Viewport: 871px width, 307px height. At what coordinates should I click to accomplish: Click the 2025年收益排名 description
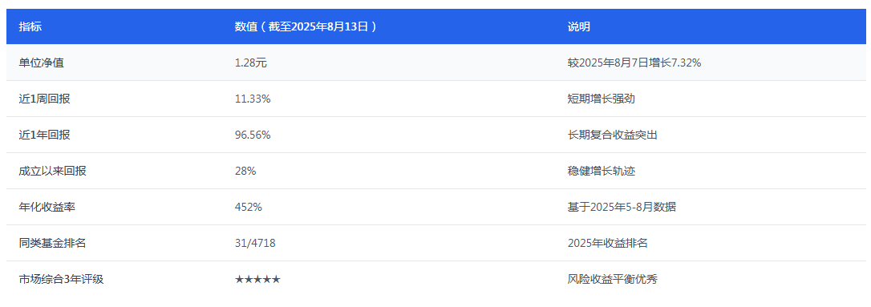pyautogui.click(x=608, y=243)
